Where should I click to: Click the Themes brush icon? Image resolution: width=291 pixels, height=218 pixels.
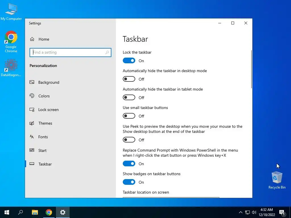click(x=32, y=123)
